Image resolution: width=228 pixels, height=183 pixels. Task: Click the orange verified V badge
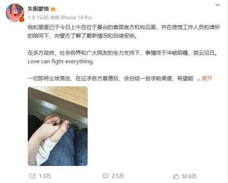click(x=22, y=20)
